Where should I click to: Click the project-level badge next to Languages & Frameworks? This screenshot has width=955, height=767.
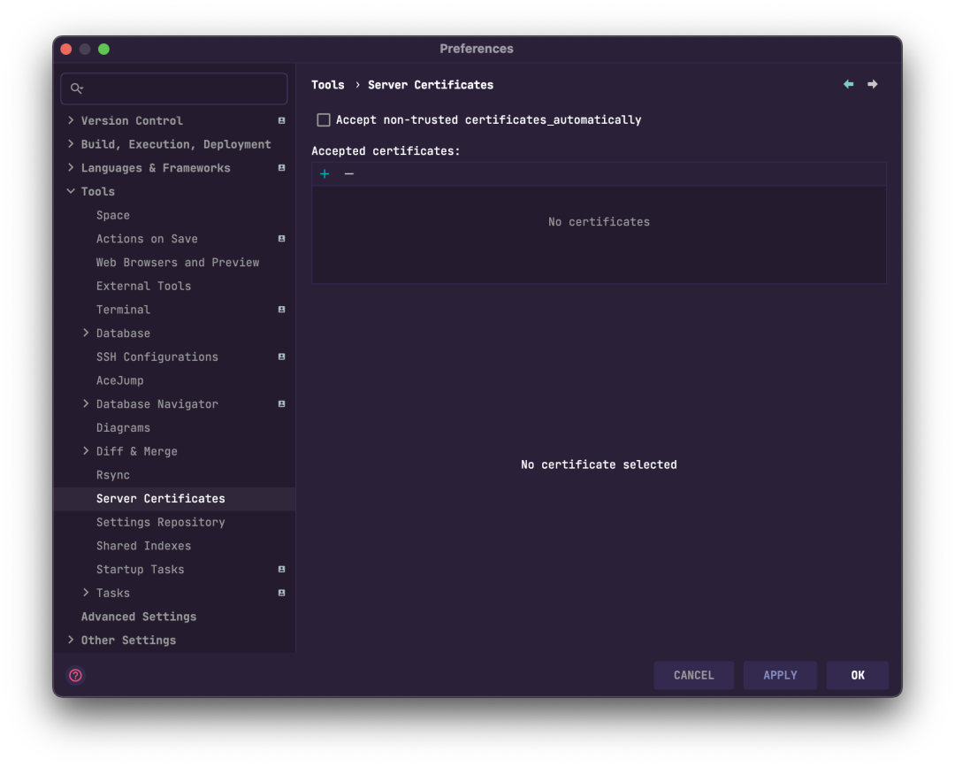tap(281, 167)
